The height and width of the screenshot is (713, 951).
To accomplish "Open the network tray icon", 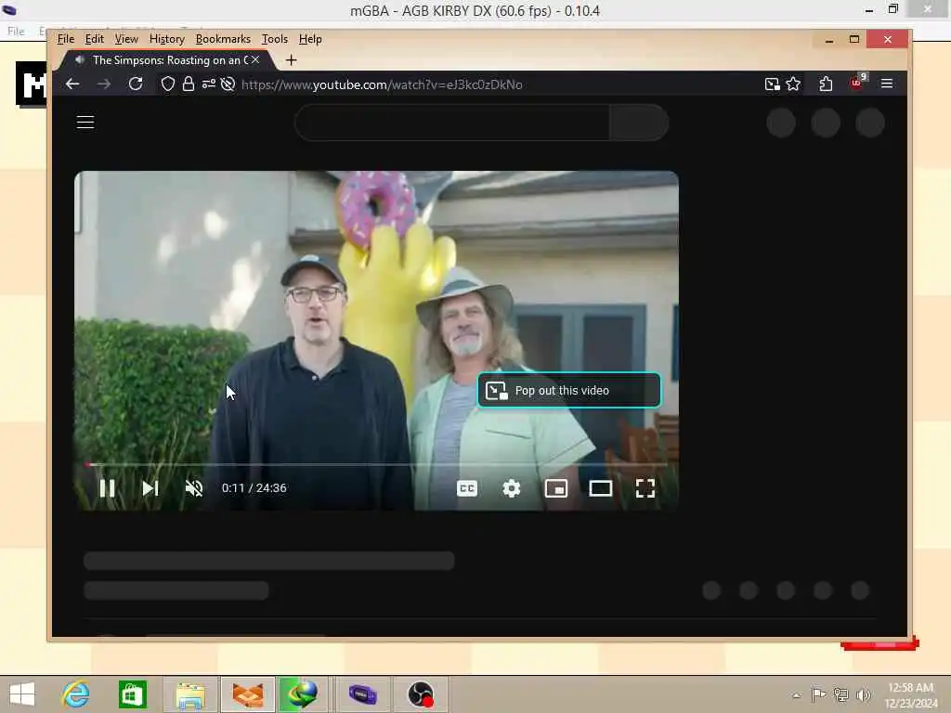I will tap(840, 694).
